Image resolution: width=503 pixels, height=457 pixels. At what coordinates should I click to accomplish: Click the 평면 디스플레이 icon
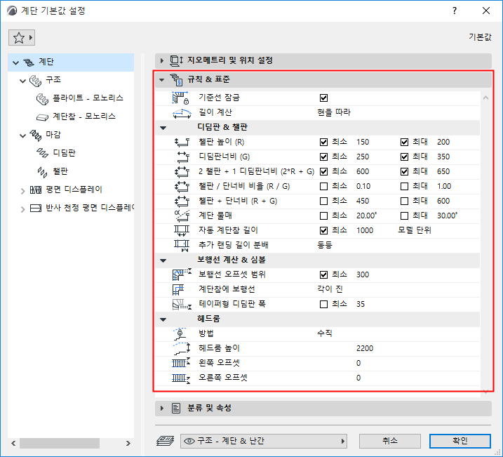point(36,190)
